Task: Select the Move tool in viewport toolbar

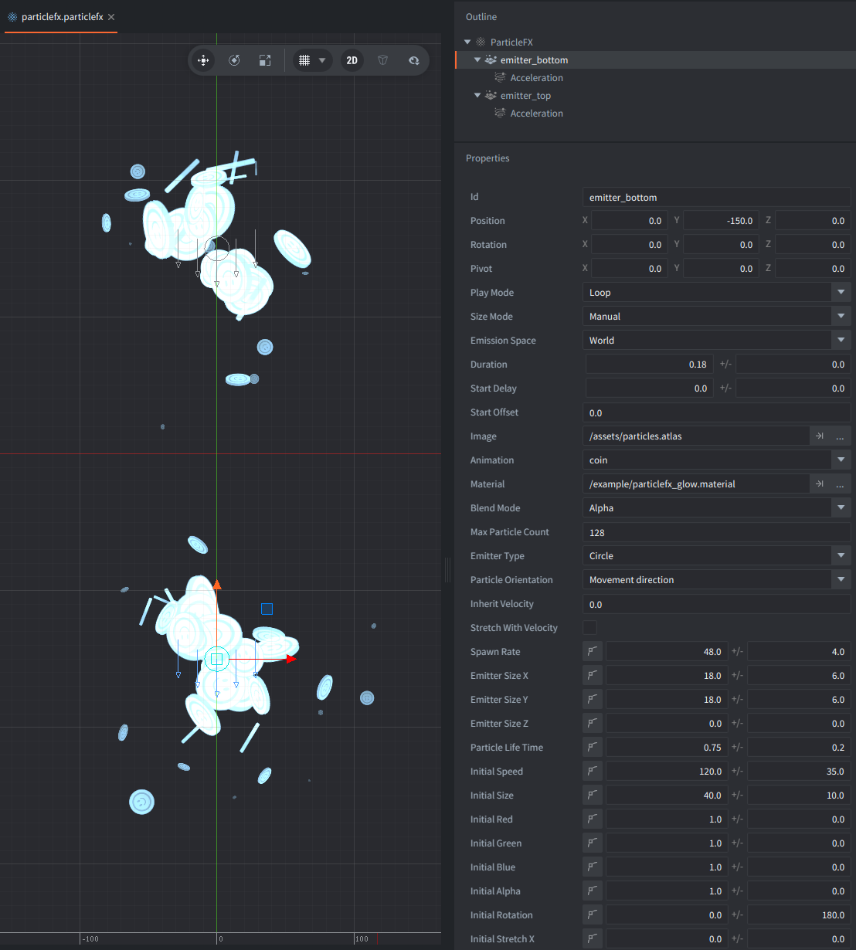Action: click(203, 60)
